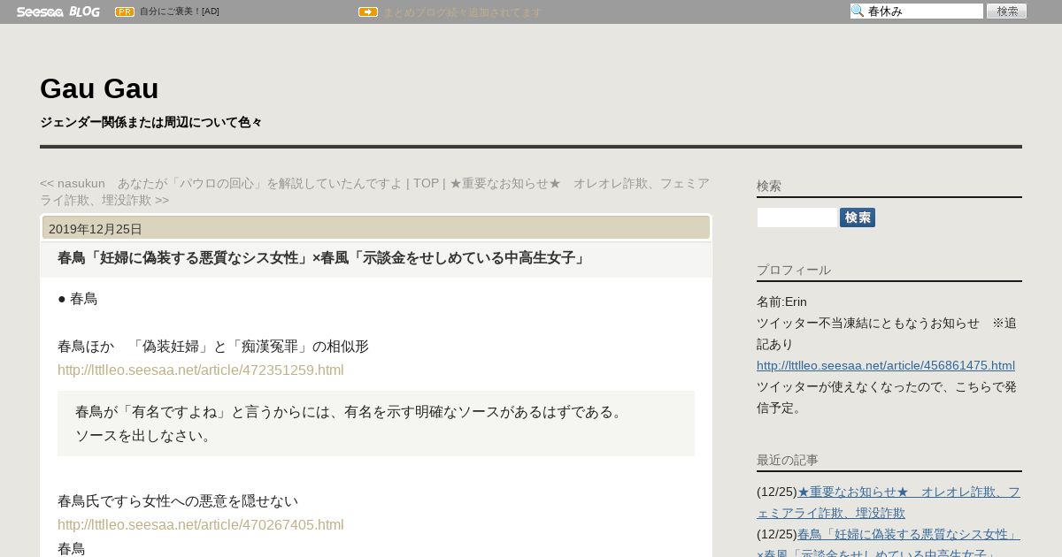This screenshot has height=557, width=1062.
Task: Click the 検索 sidebar heading
Action: coord(769,186)
